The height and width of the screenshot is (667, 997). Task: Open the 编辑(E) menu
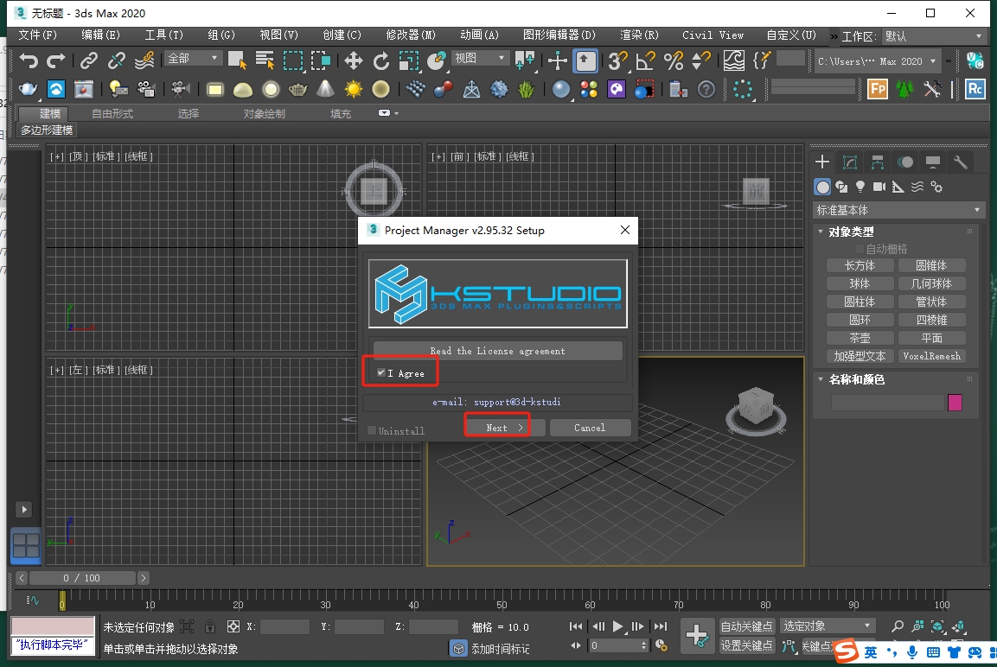pos(100,35)
